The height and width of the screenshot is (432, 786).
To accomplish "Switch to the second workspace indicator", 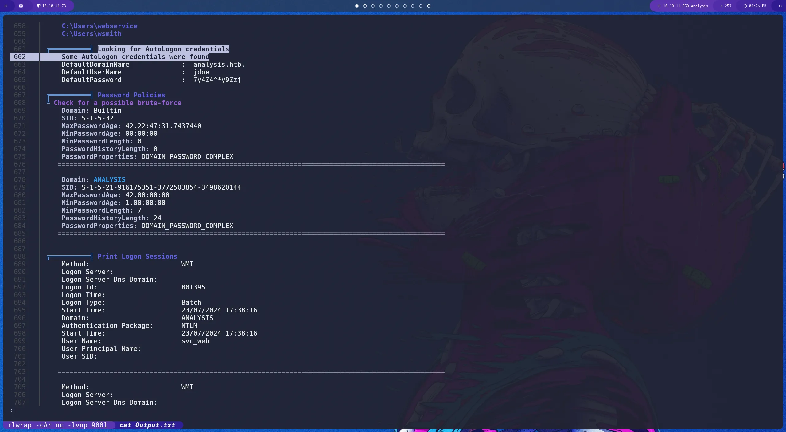I will 365,6.
